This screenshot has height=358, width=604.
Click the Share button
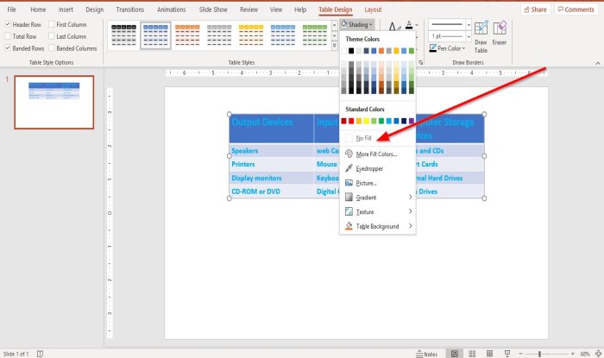tap(535, 9)
